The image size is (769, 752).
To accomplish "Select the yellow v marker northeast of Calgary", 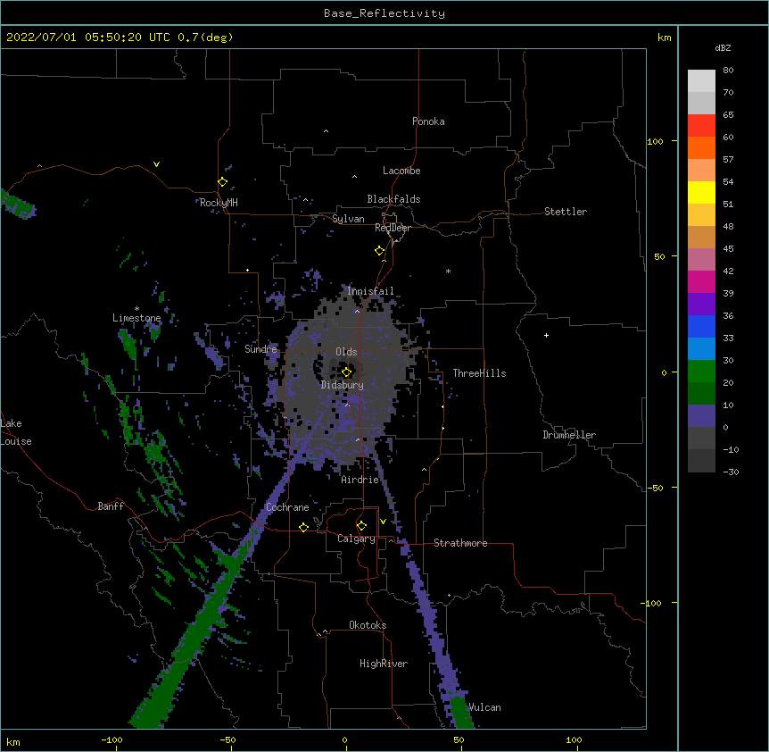I will point(383,522).
